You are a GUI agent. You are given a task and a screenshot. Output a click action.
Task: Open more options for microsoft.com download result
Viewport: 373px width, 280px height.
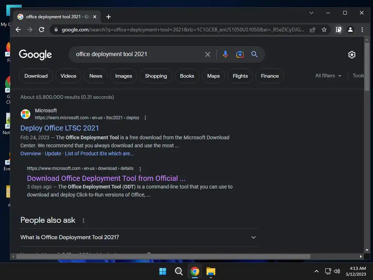pyautogui.click(x=140, y=169)
